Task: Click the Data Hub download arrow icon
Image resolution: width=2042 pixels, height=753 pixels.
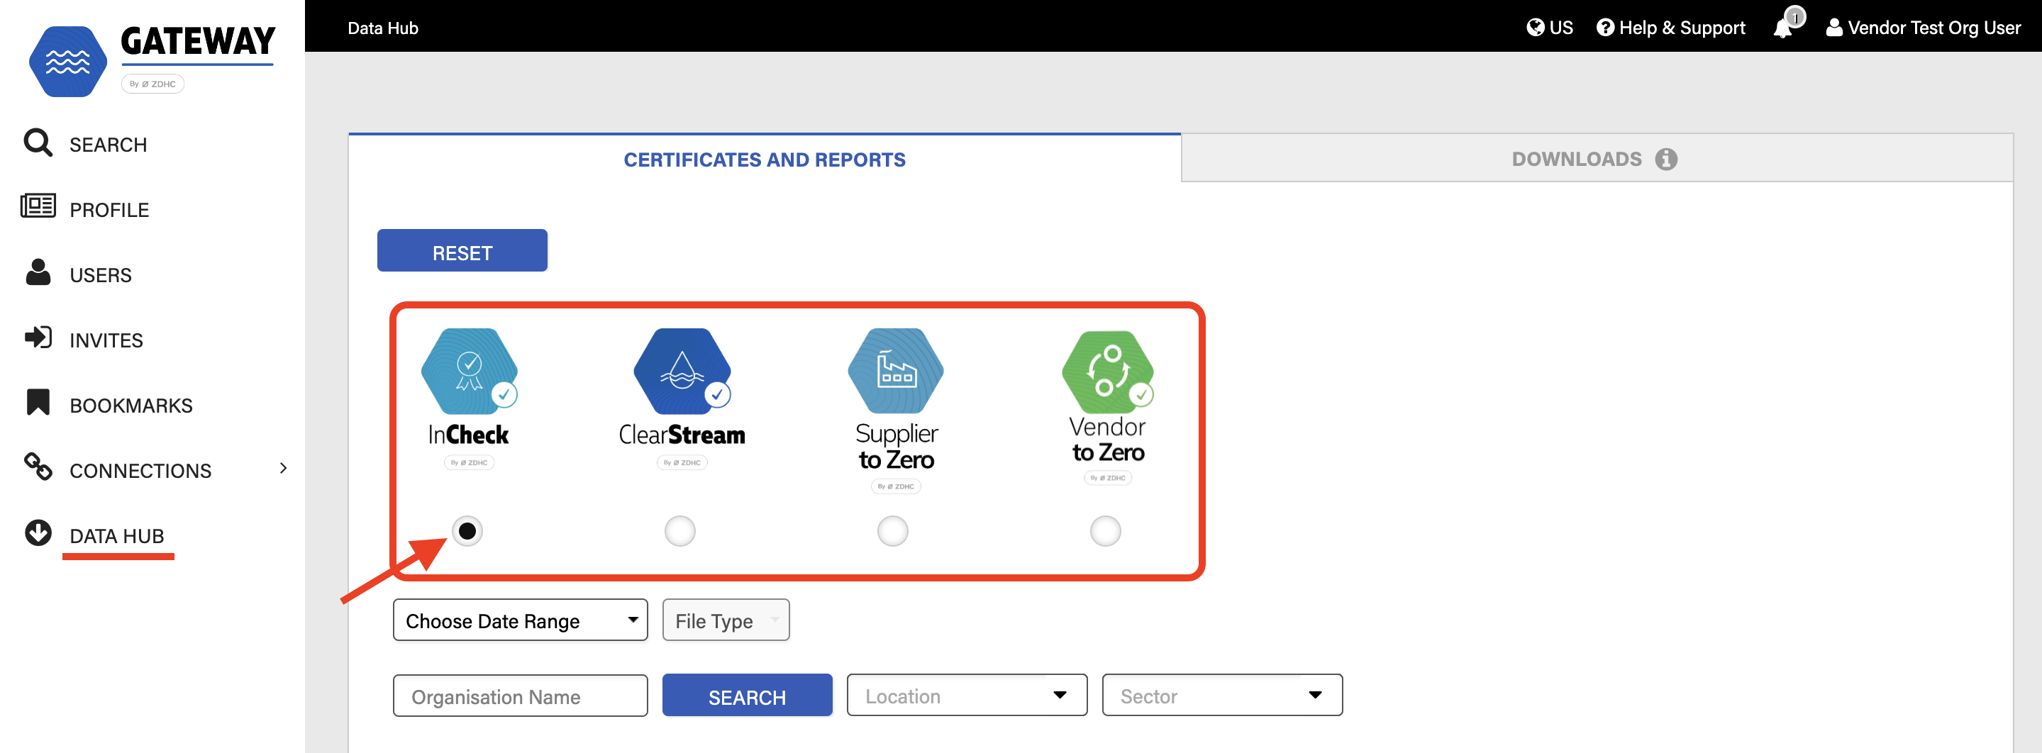Action: point(38,532)
